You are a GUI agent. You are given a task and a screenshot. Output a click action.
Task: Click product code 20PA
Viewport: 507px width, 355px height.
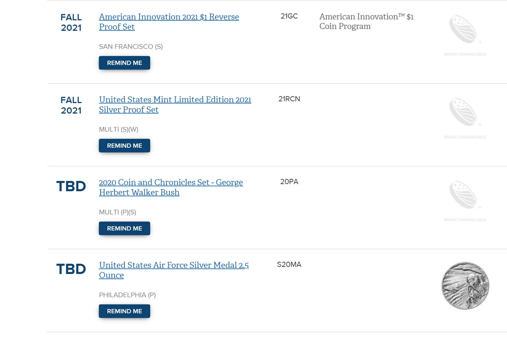pos(289,182)
